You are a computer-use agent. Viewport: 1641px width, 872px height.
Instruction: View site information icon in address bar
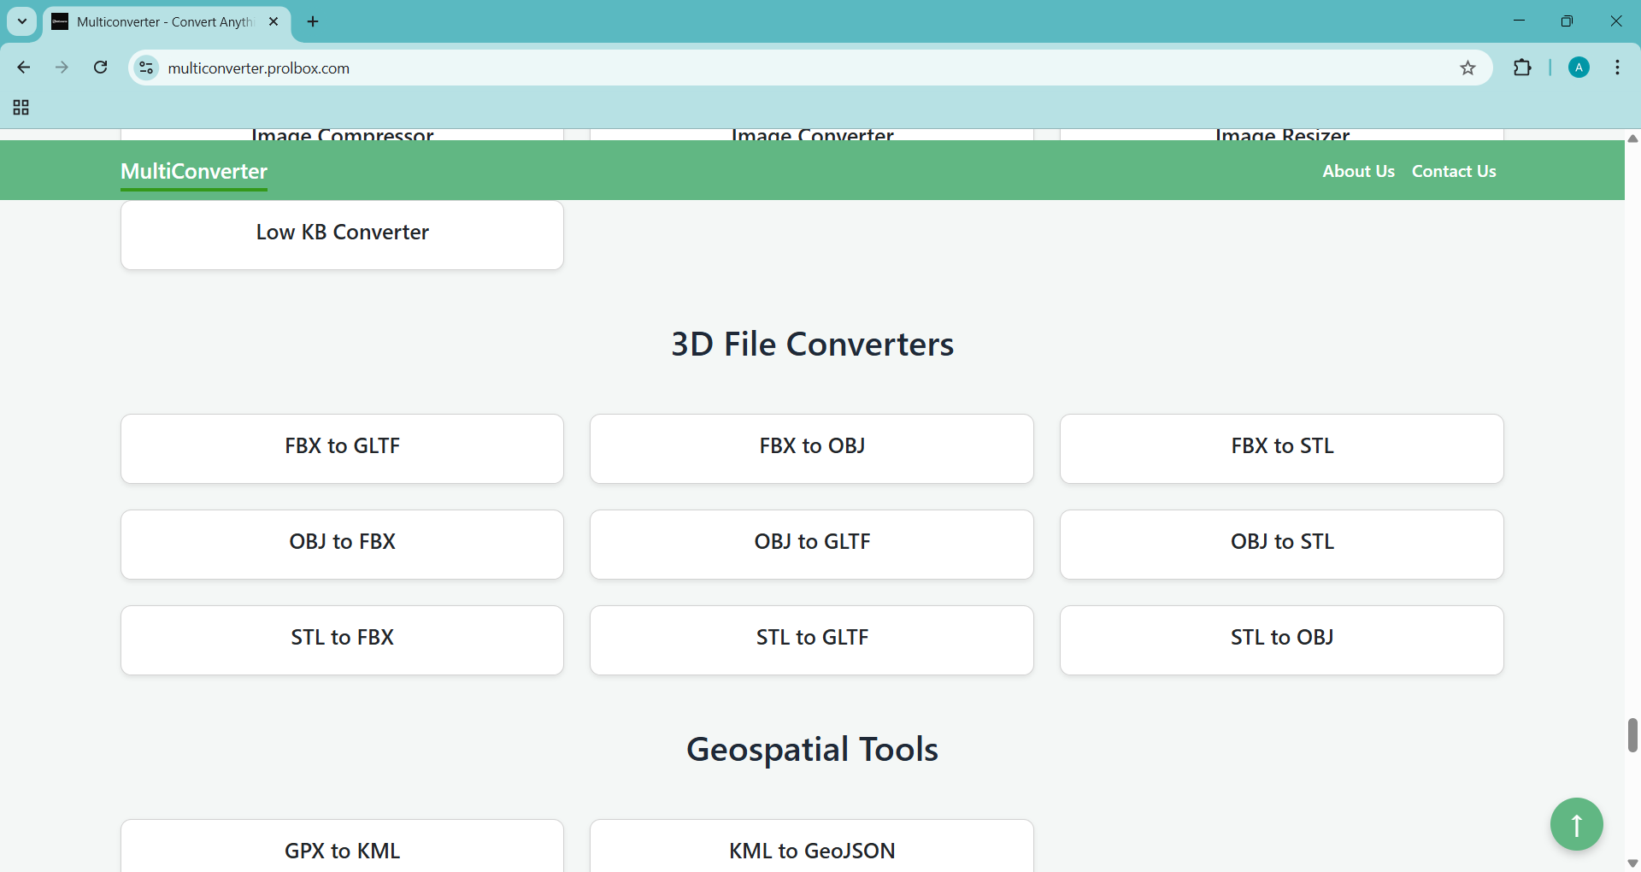[147, 68]
